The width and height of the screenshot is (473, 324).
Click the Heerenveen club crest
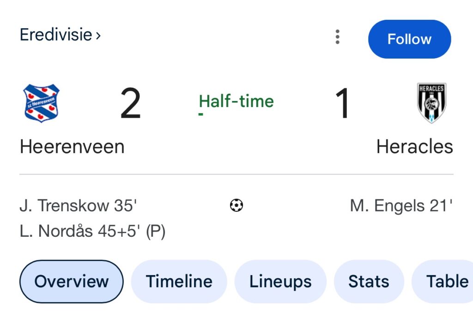coord(42,103)
